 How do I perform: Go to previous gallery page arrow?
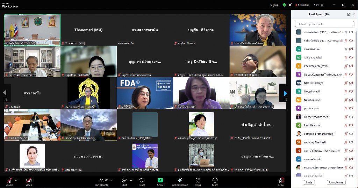(5, 93)
